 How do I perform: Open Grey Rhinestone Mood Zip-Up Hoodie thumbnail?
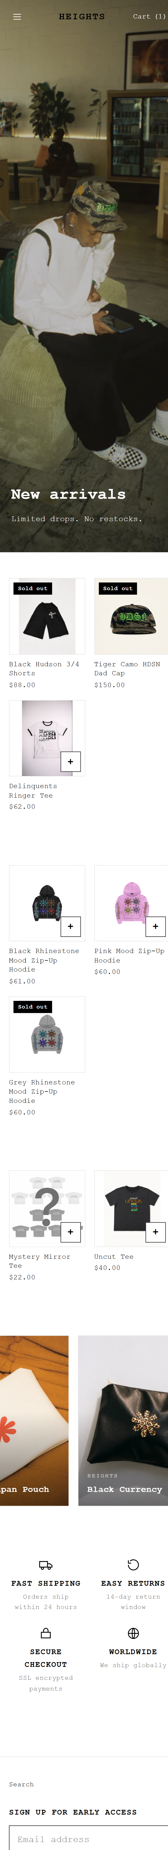coord(47,1034)
